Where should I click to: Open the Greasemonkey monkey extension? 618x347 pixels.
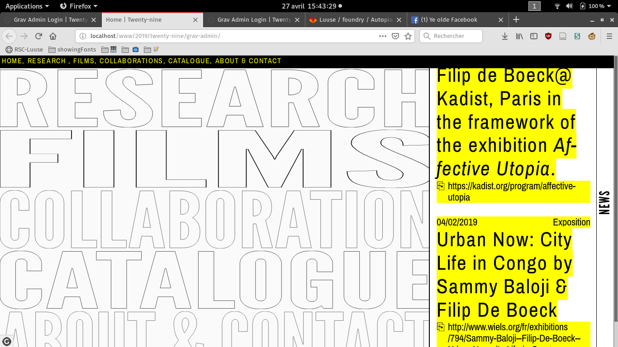tap(592, 36)
